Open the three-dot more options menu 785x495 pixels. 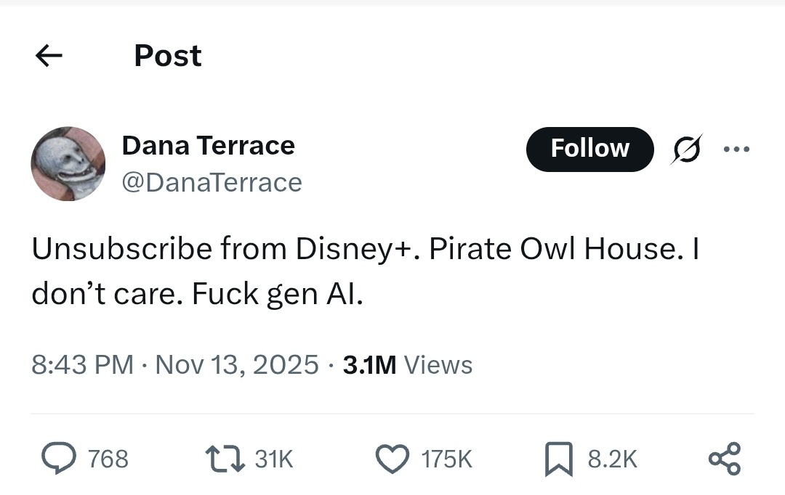point(736,149)
